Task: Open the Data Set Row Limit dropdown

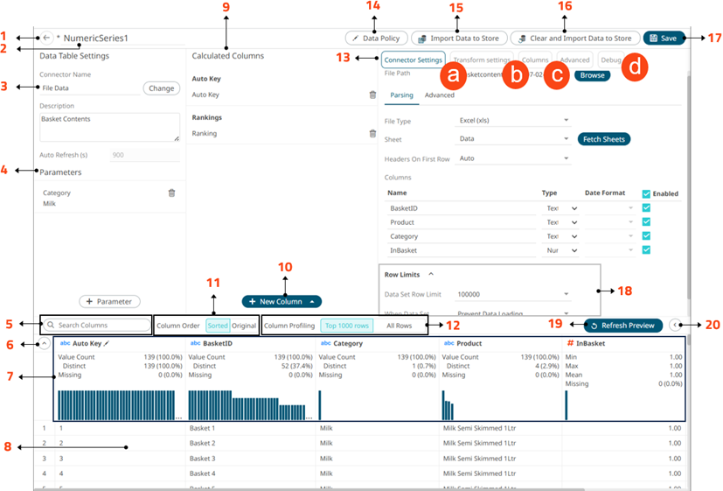Action: [x=513, y=294]
